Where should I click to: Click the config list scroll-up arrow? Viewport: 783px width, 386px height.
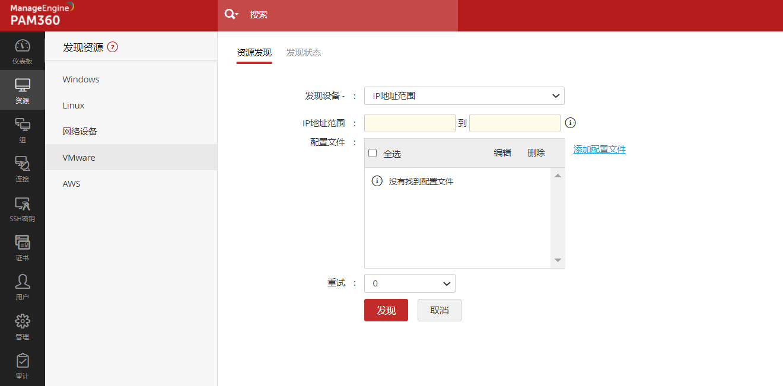coord(558,176)
